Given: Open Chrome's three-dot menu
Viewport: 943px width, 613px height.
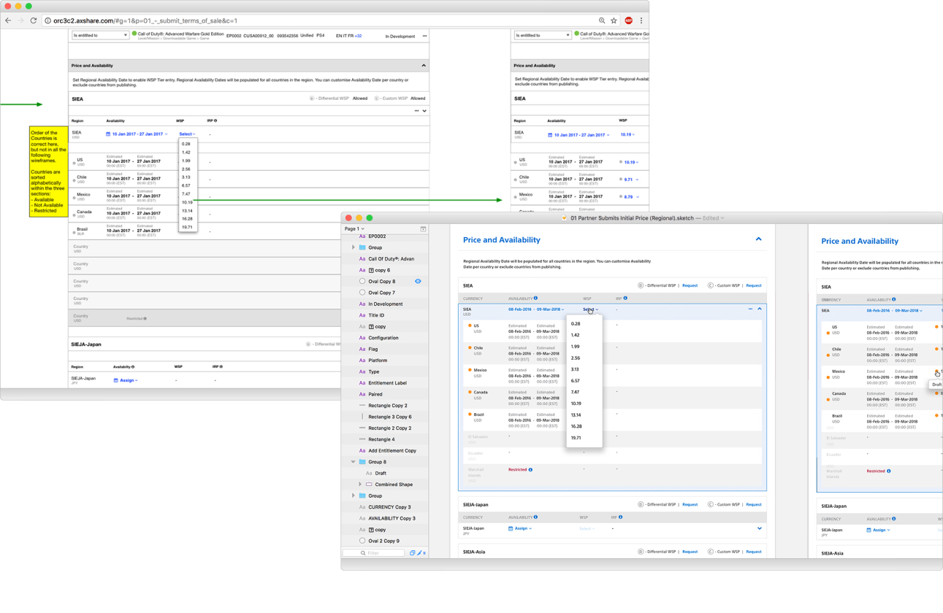Looking at the screenshot, I should (641, 20).
